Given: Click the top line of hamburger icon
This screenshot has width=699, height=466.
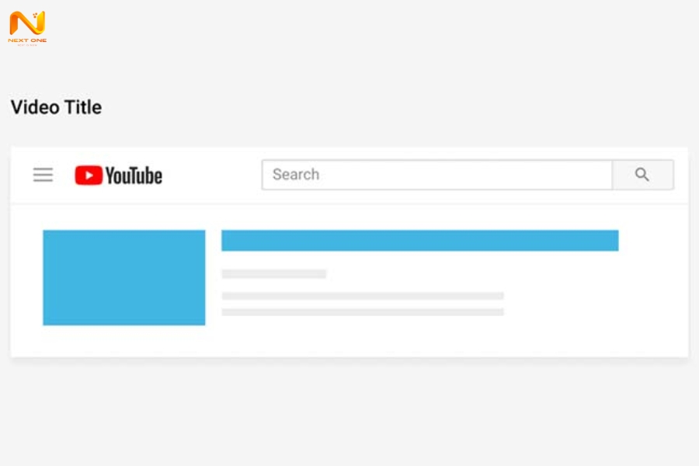Looking at the screenshot, I should pos(43,169).
